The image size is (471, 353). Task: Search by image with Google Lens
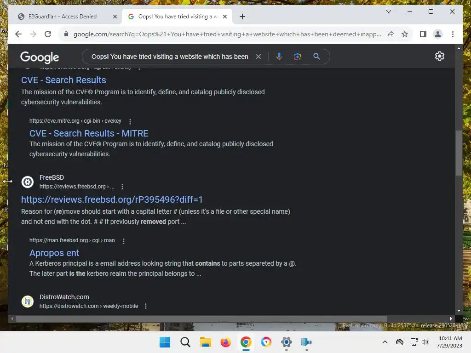click(298, 57)
